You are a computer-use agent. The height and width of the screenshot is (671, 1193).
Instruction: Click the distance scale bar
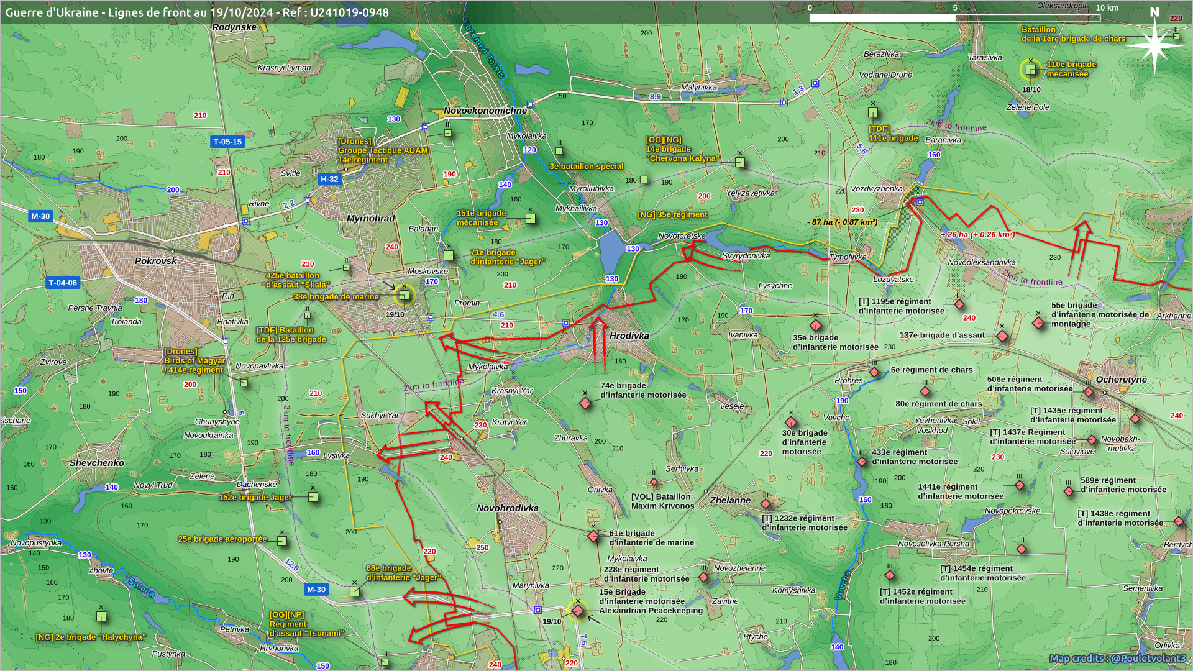pyautogui.click(x=954, y=18)
